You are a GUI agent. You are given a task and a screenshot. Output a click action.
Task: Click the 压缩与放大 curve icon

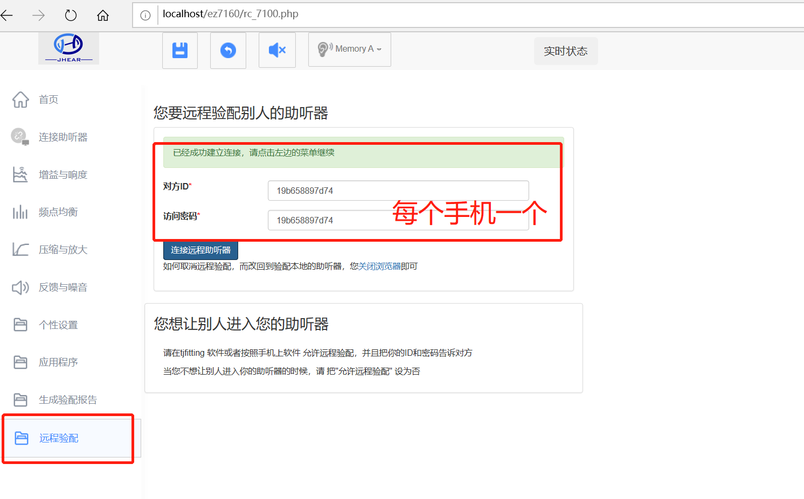tap(20, 250)
